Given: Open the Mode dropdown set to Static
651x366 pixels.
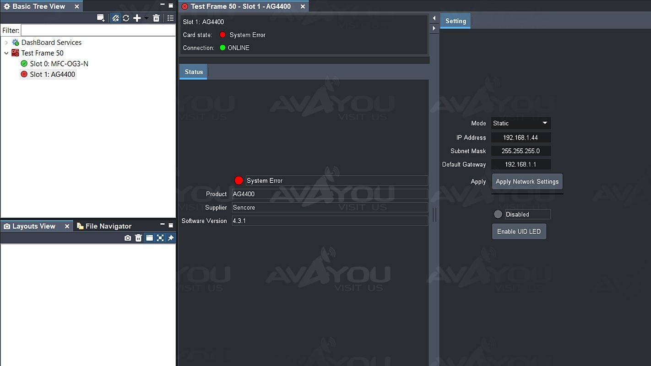Looking at the screenshot, I should (x=521, y=123).
